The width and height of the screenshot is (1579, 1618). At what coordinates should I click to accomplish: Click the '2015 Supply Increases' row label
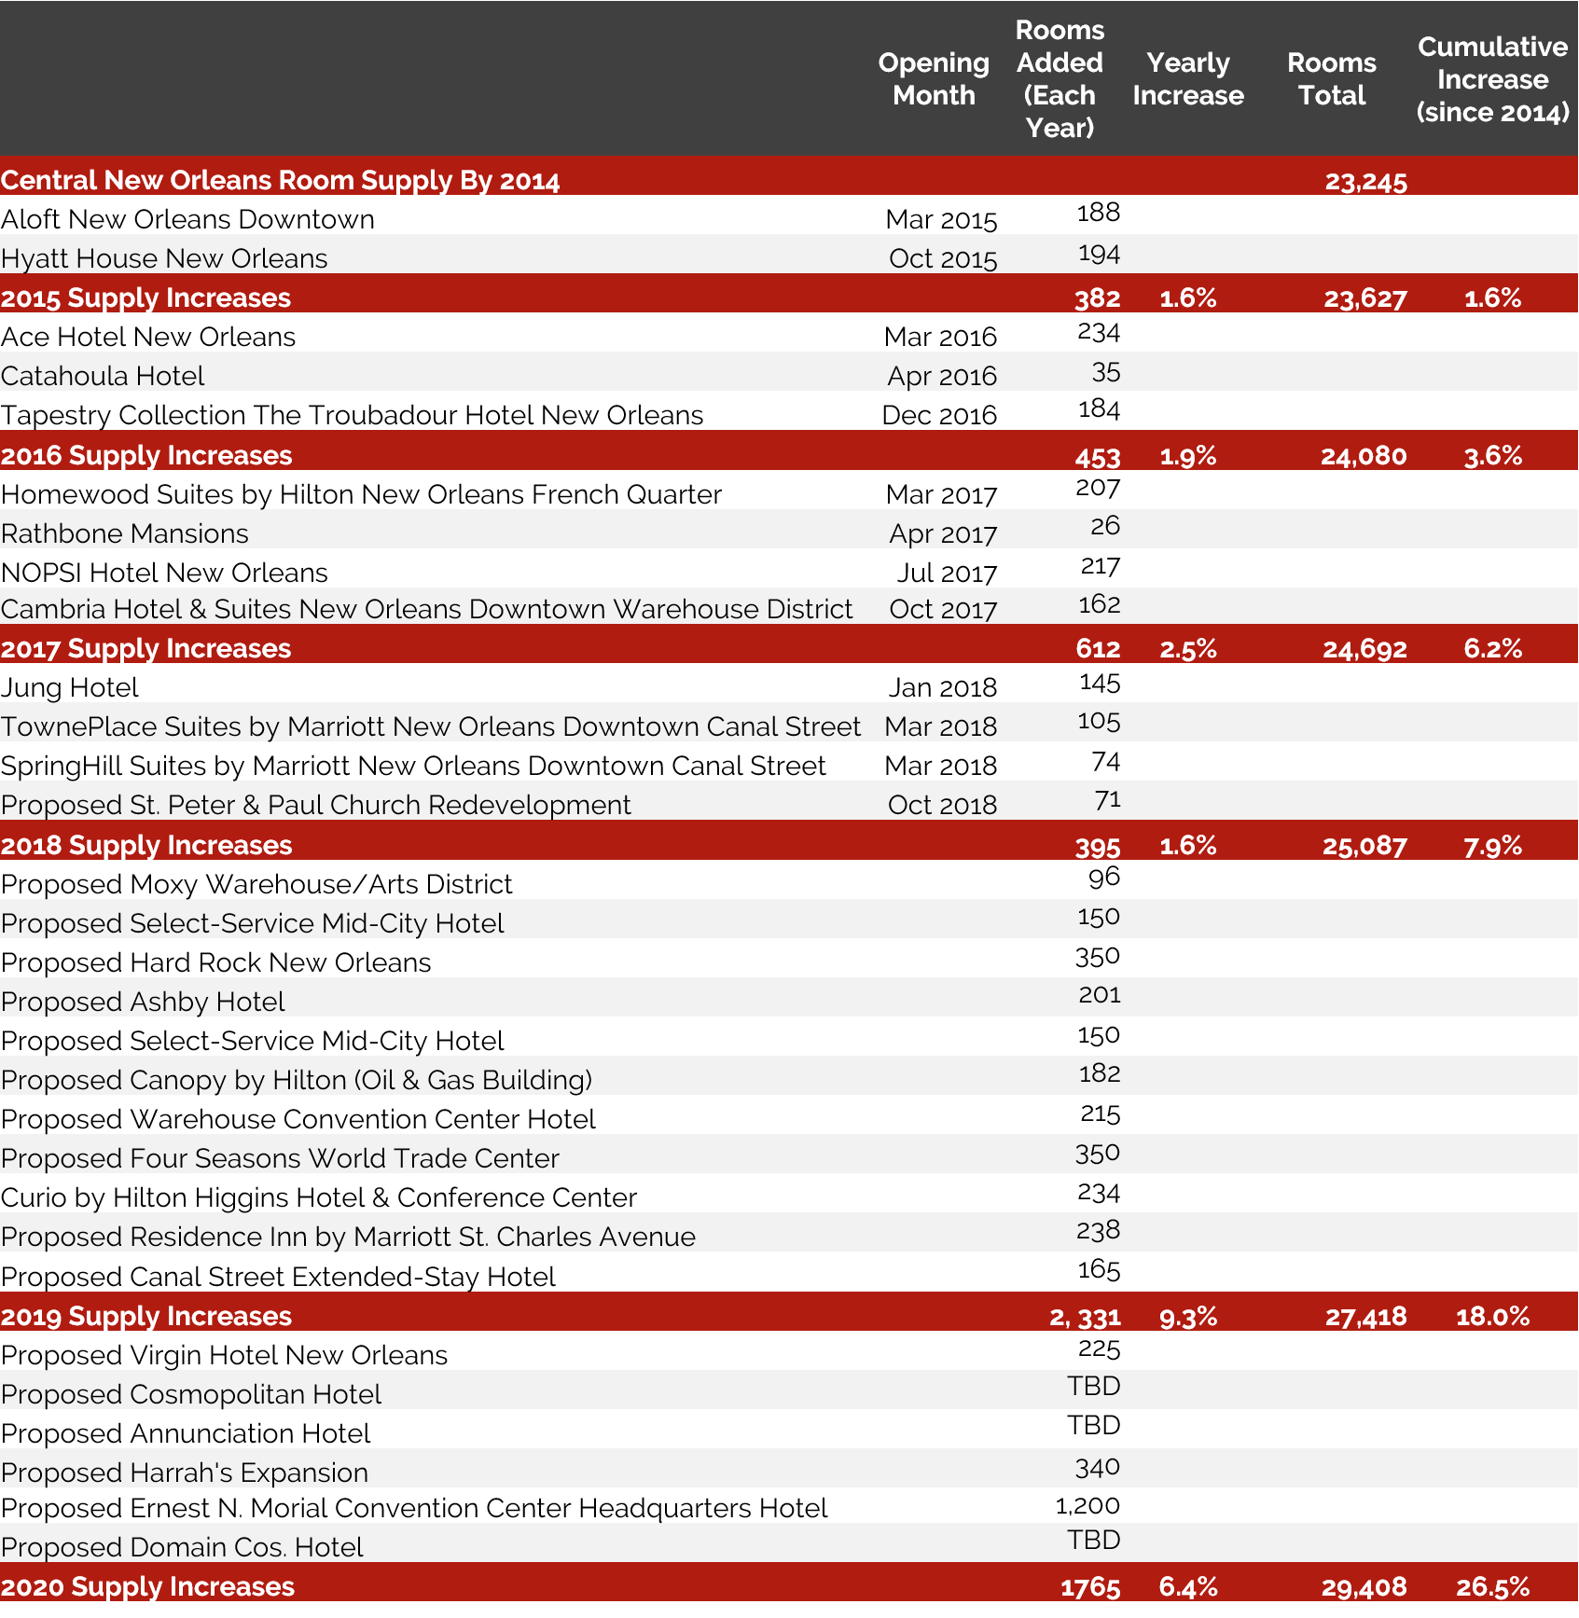pos(145,297)
